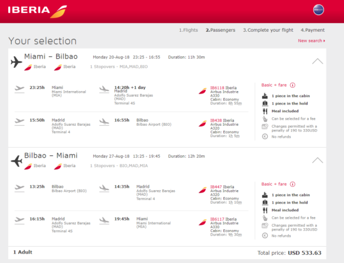
Task: Click the Iberia tail logo beside IB6118
Action: tap(203, 91)
